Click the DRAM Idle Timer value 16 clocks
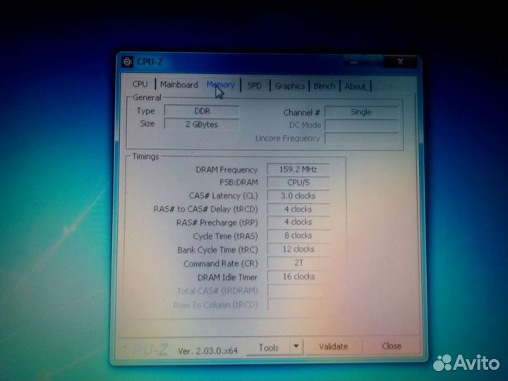Image resolution: width=508 pixels, height=381 pixels. (298, 277)
